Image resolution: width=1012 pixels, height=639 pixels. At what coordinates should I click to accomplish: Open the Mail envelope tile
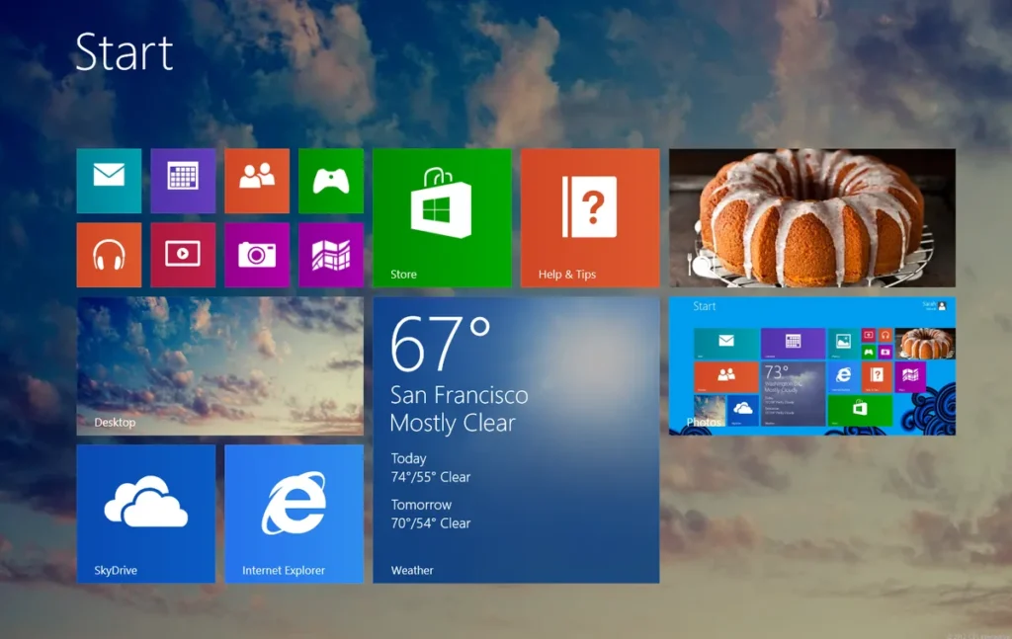pyautogui.click(x=109, y=181)
